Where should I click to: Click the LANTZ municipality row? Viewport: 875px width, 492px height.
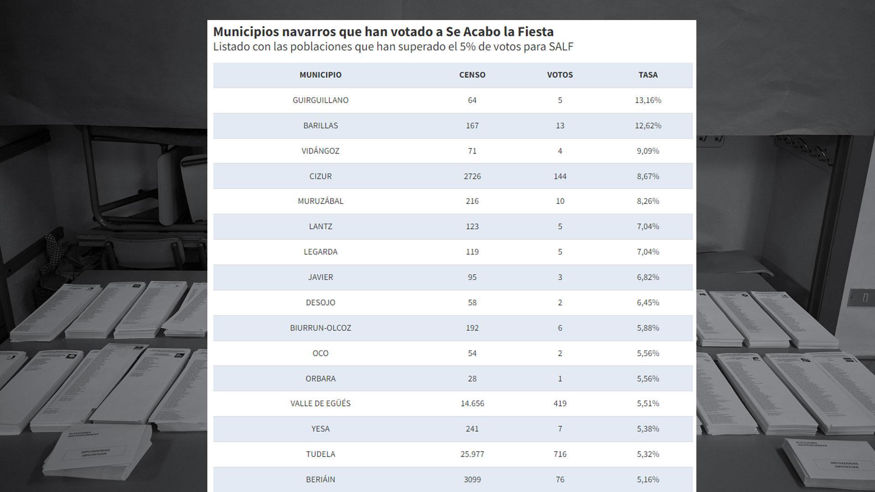pyautogui.click(x=320, y=226)
